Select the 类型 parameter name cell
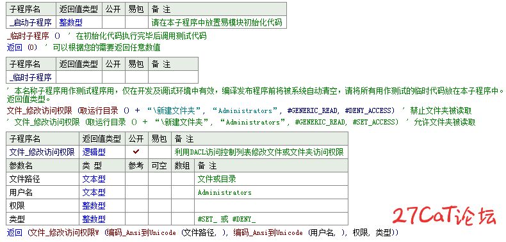 pyautogui.click(x=43, y=219)
